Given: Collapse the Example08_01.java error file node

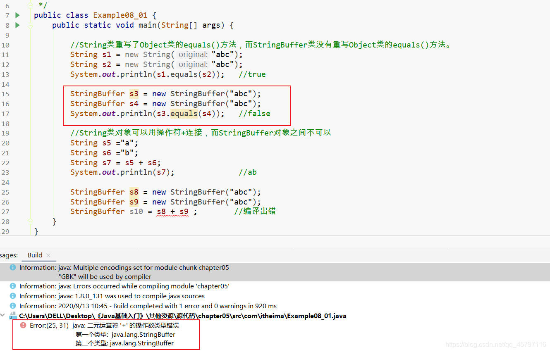Looking at the screenshot, I should point(3,316).
